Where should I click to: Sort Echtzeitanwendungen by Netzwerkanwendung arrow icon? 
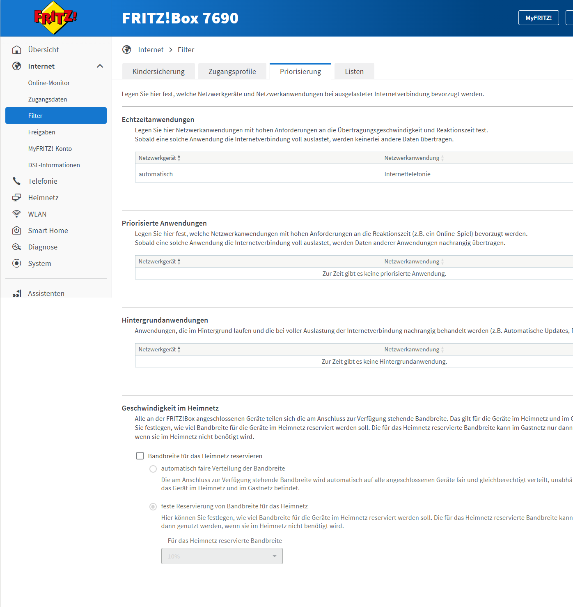pyautogui.click(x=442, y=158)
